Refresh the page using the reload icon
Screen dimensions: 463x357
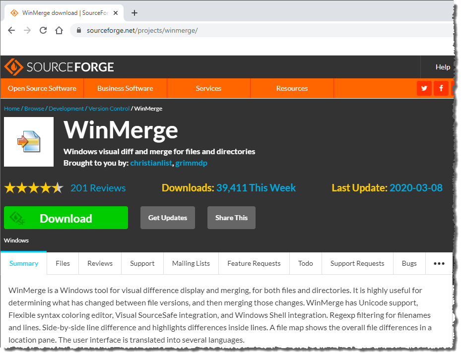point(43,30)
